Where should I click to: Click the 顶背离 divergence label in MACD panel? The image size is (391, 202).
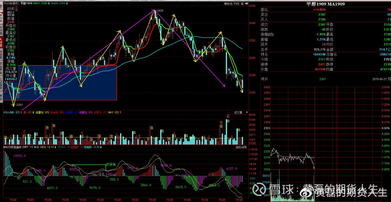pyautogui.click(x=111, y=164)
